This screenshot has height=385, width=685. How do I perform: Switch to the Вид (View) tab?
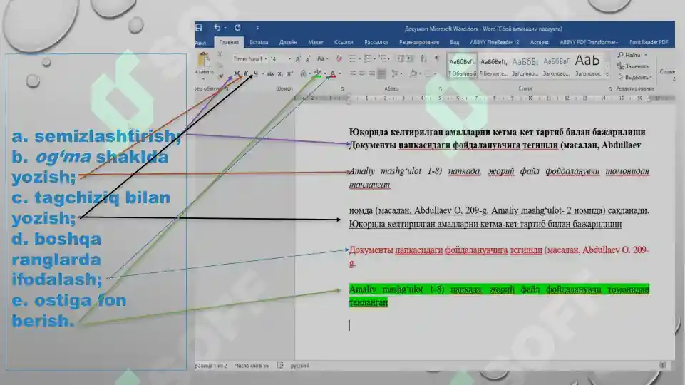[454, 42]
